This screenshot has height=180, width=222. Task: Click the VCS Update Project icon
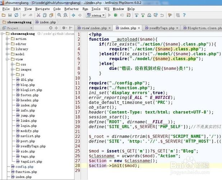coord(137,15)
